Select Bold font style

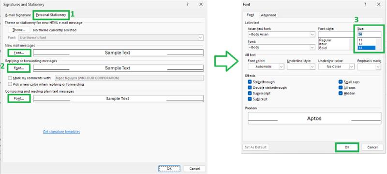coord(323,48)
